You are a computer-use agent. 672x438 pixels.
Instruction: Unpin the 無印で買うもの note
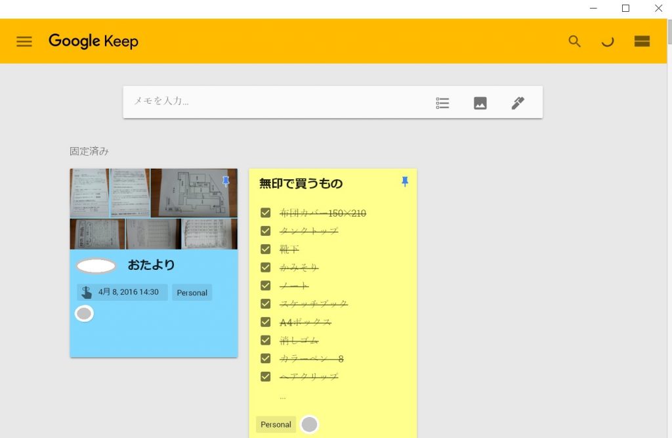pyautogui.click(x=405, y=182)
